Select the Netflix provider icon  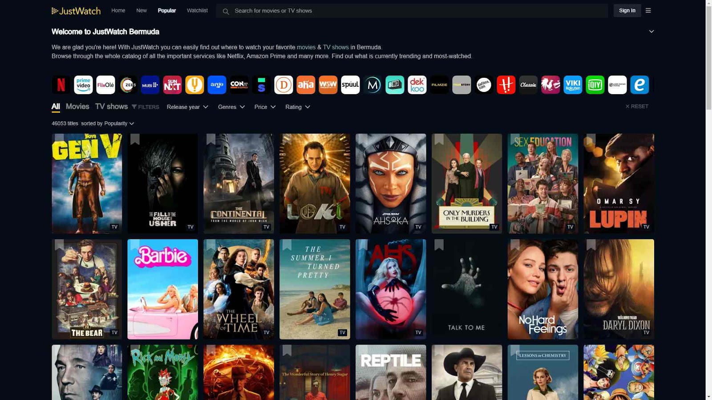pyautogui.click(x=61, y=85)
